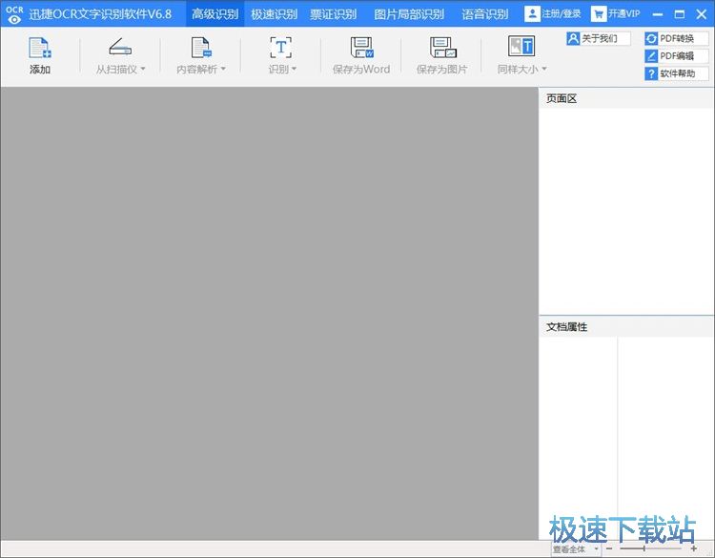Click the 注册/登录 login button
The height and width of the screenshot is (558, 715).
(553, 13)
